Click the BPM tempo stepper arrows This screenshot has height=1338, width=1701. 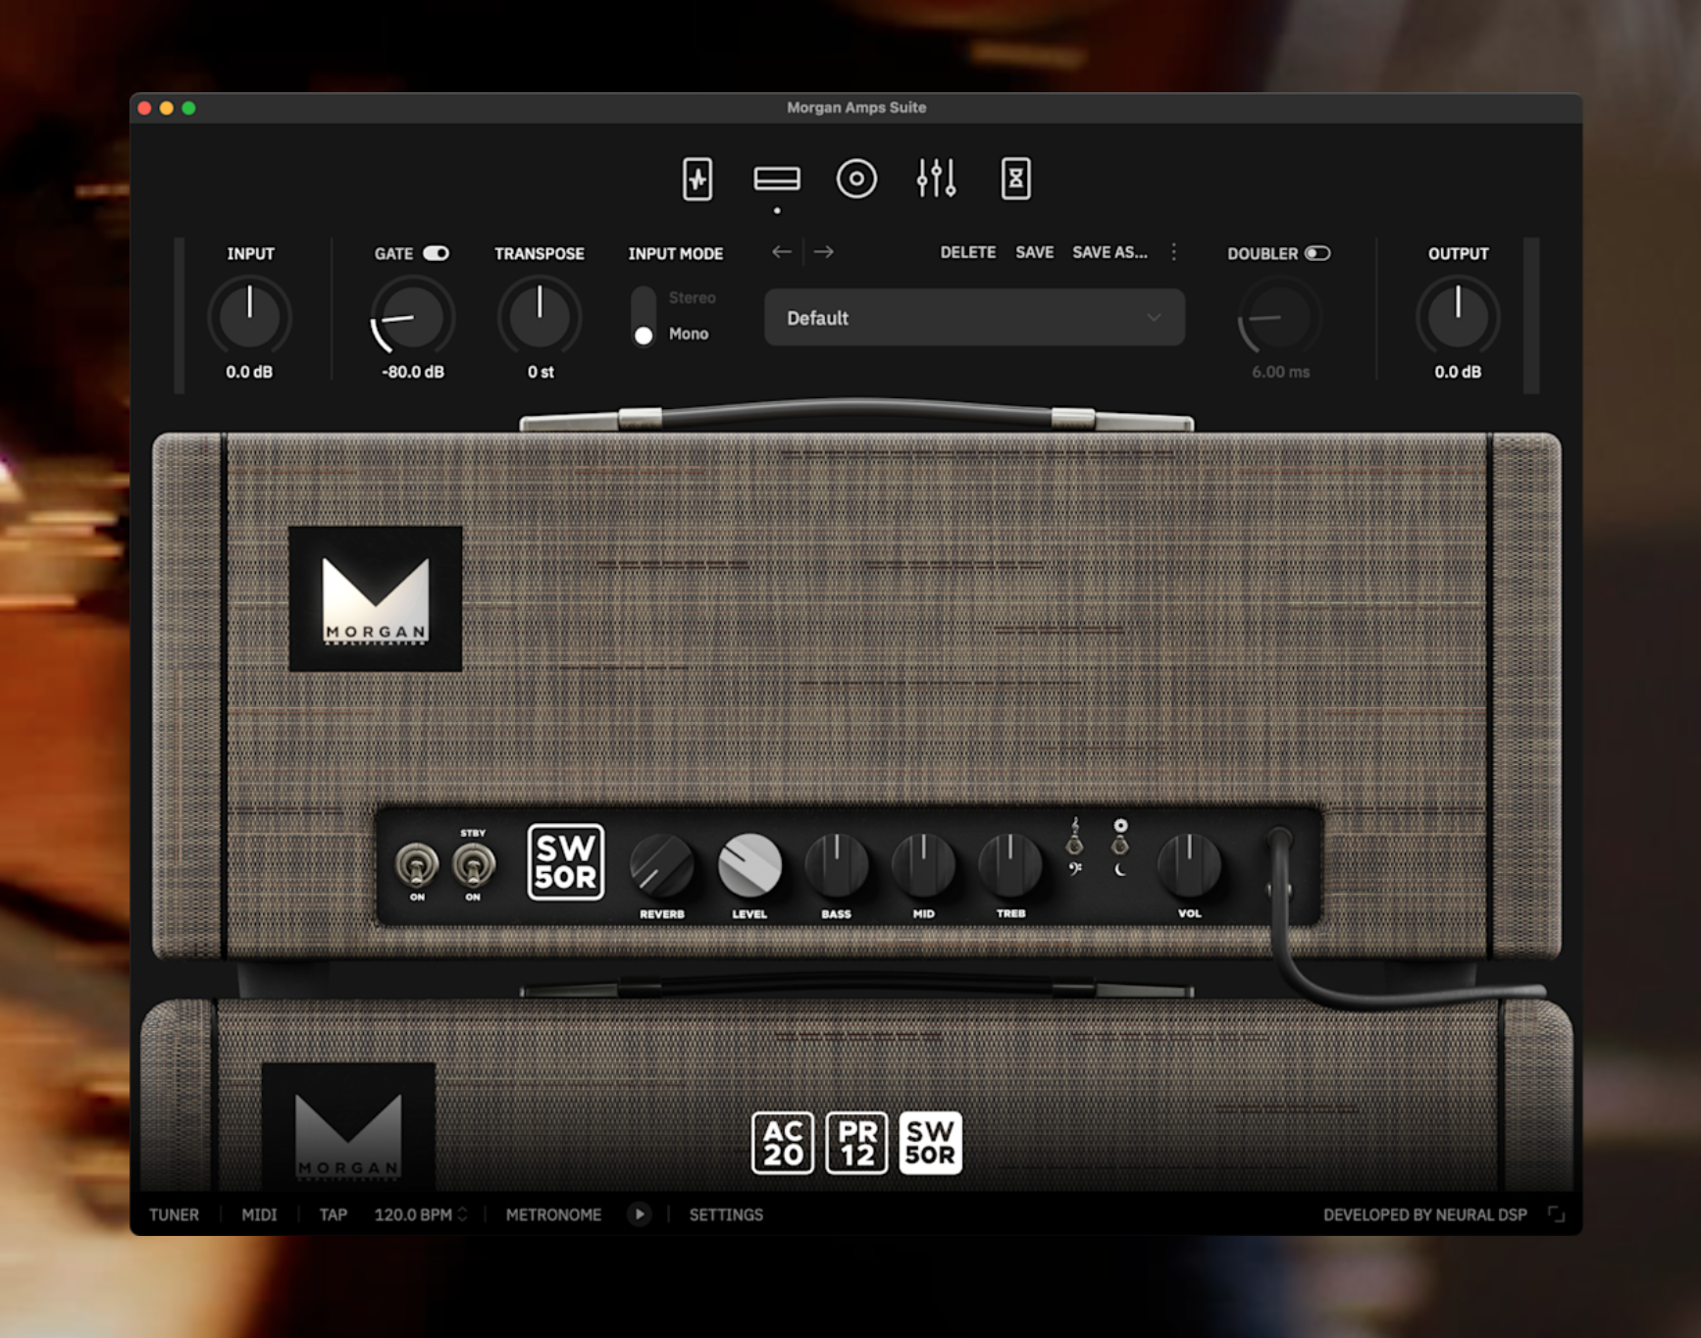tap(462, 1214)
